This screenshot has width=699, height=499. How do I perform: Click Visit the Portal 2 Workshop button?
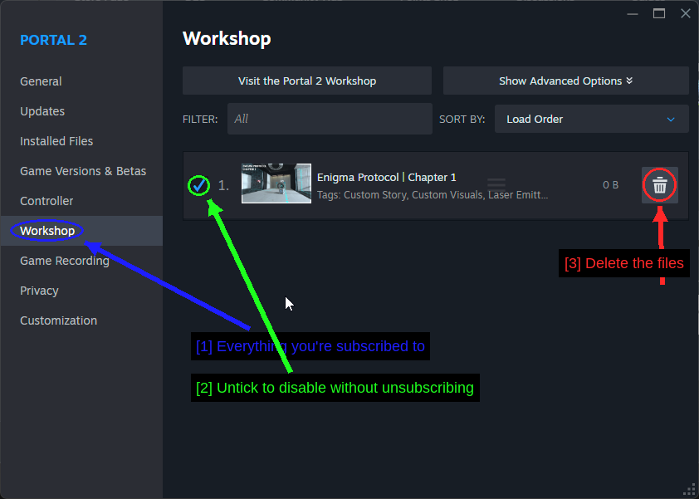(x=307, y=81)
